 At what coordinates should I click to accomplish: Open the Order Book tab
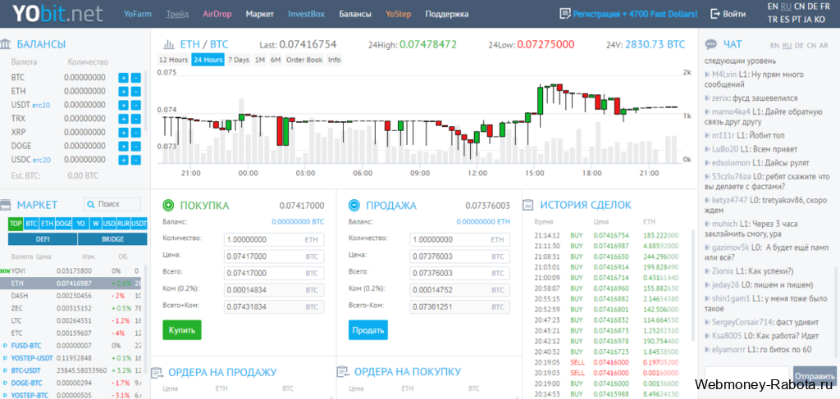tap(304, 60)
